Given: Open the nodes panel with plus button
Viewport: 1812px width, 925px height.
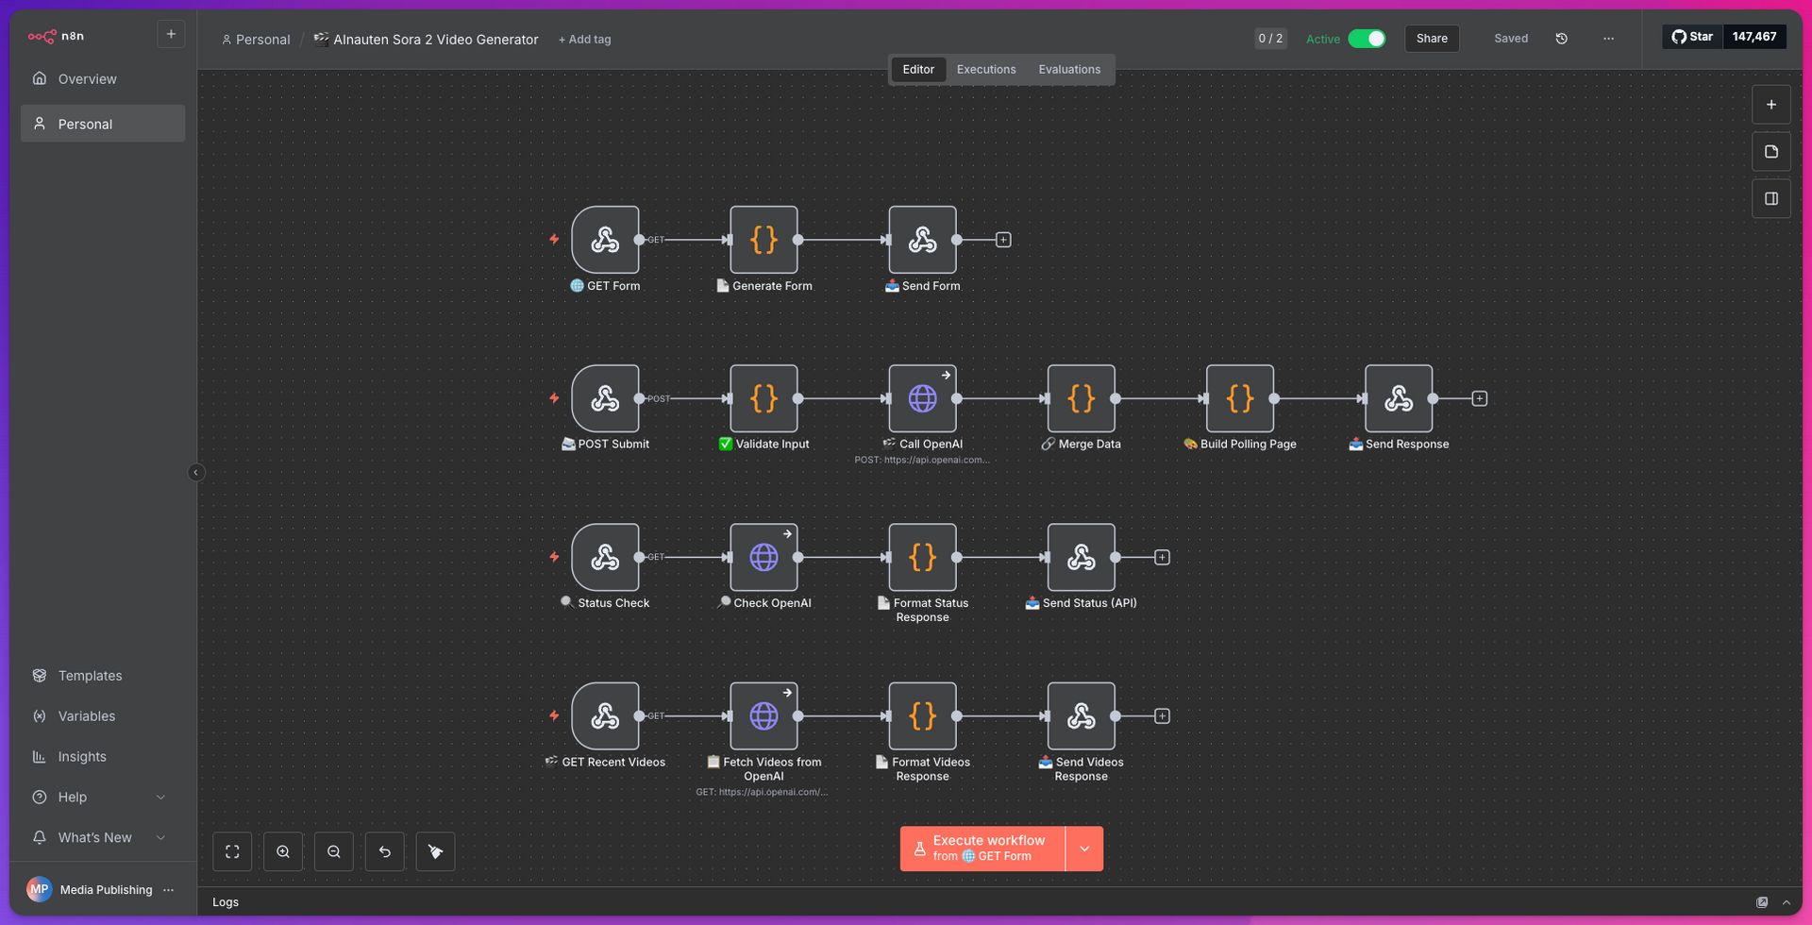Looking at the screenshot, I should 1771,105.
